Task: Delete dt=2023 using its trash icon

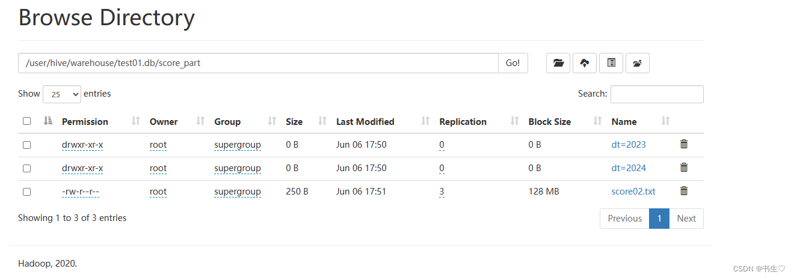Action: (684, 144)
